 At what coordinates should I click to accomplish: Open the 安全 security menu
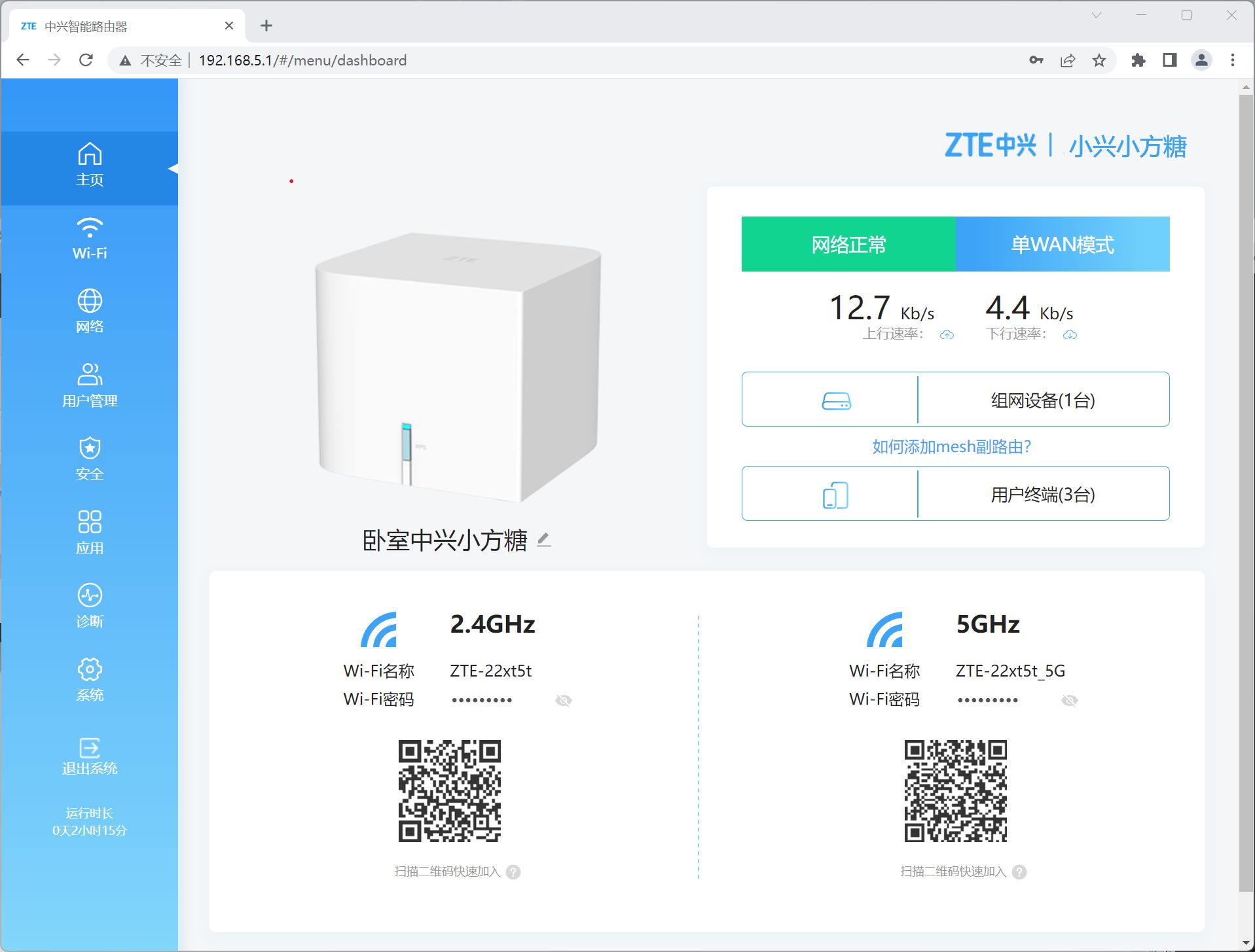tap(90, 459)
